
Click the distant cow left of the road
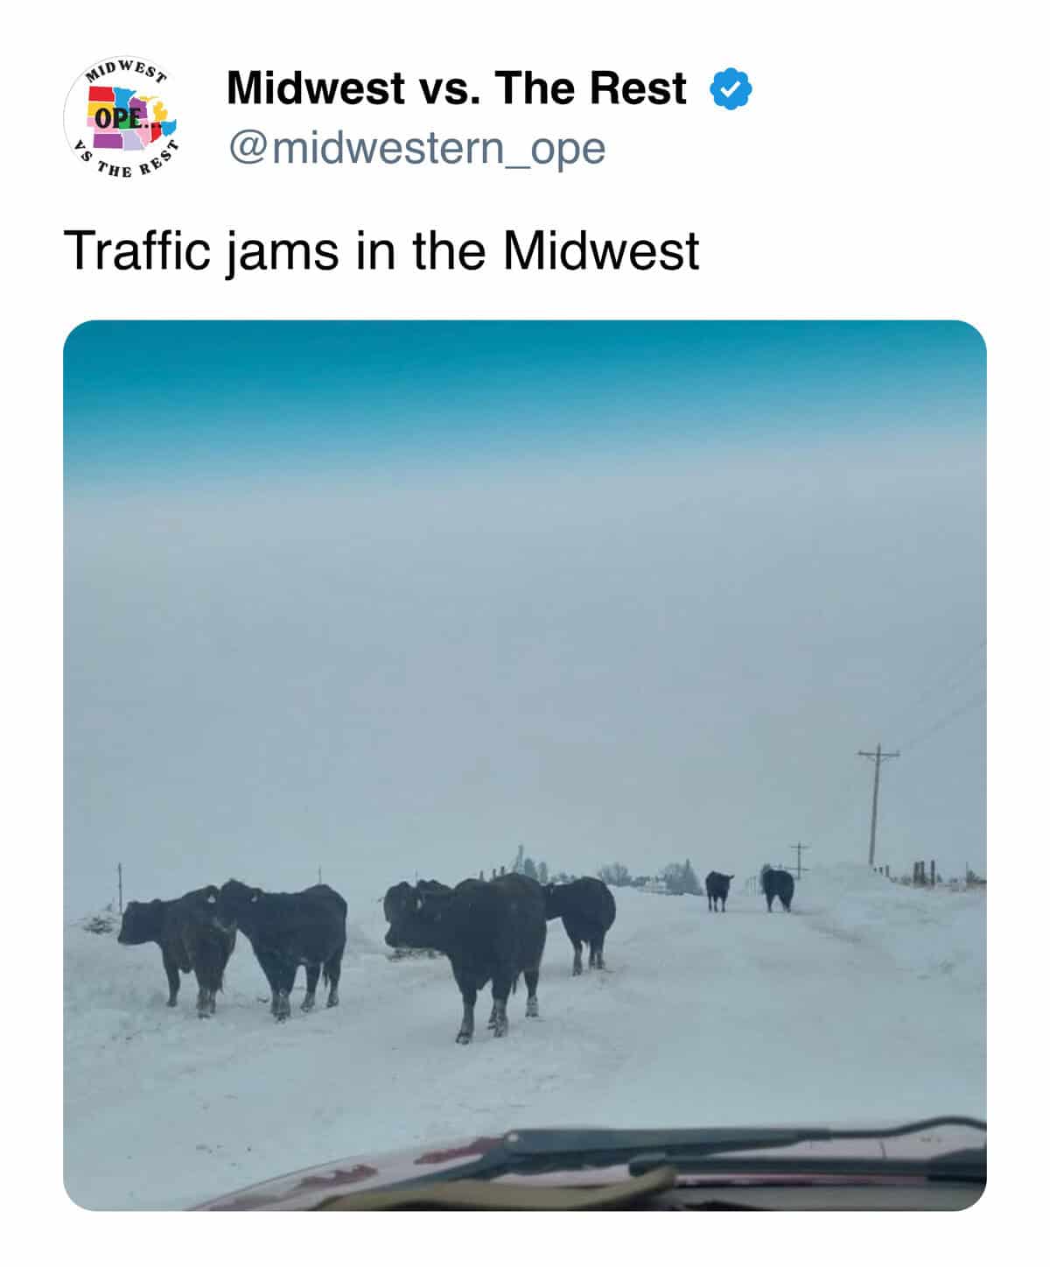click(x=719, y=890)
